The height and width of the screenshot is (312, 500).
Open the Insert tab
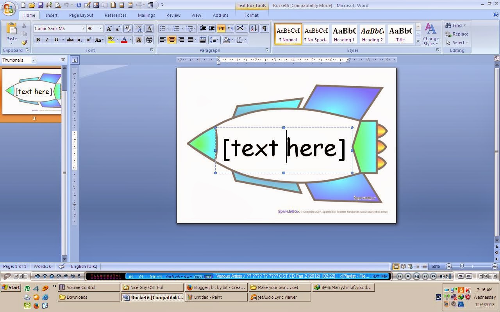tap(52, 15)
